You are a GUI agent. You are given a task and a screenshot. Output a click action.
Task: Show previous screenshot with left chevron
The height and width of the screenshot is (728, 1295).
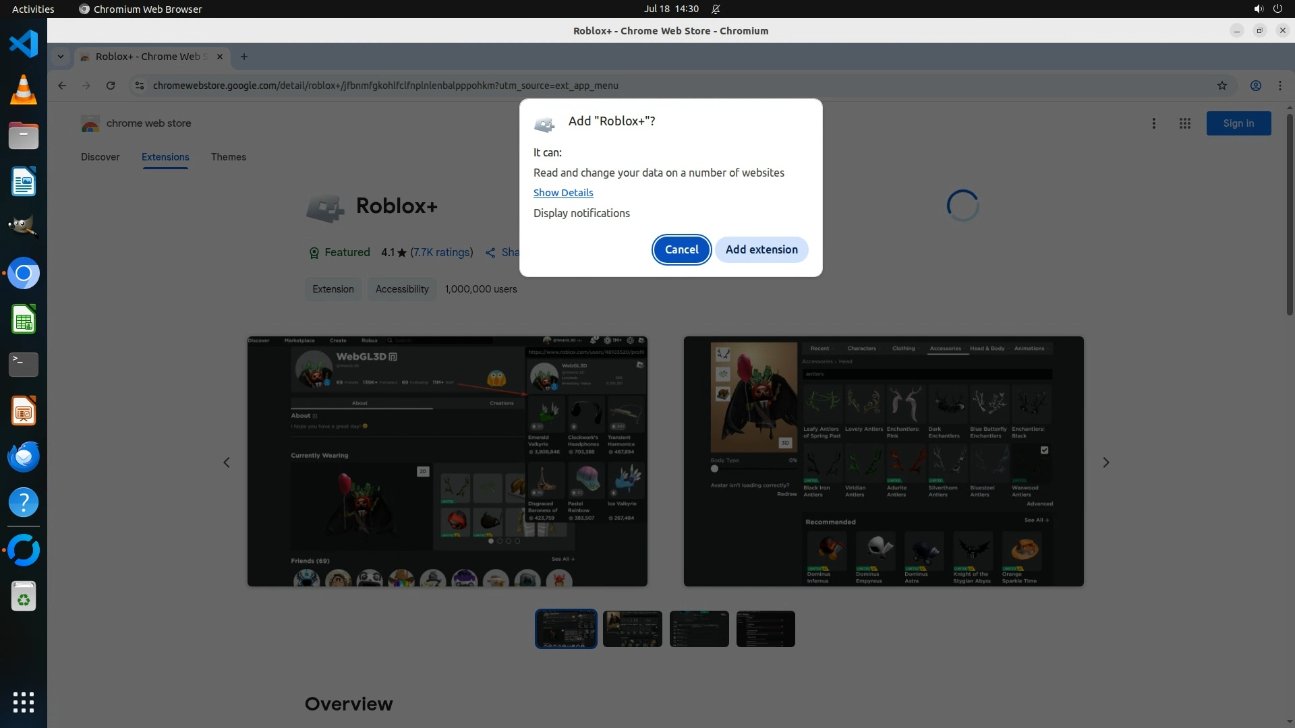[x=227, y=462]
